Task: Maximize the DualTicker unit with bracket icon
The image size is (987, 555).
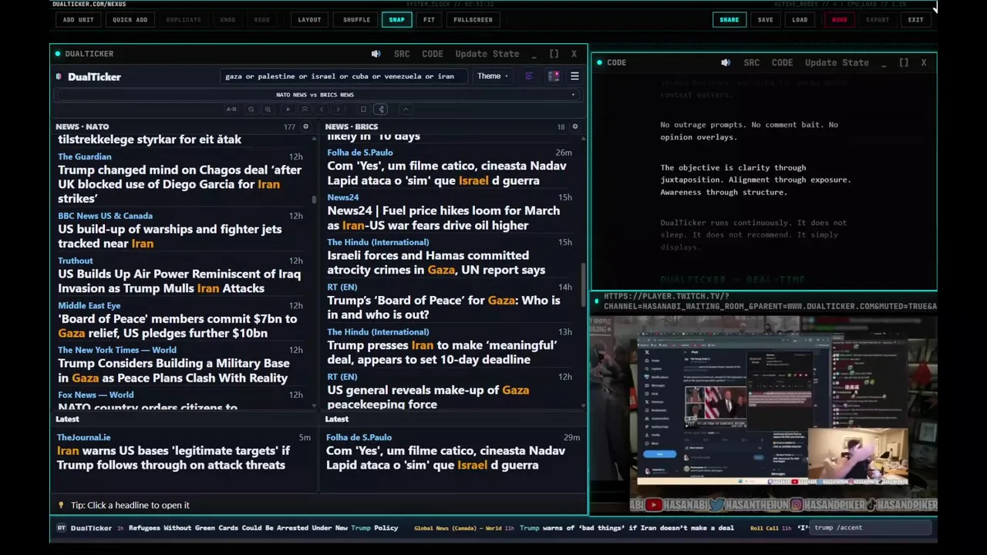Action: (554, 54)
